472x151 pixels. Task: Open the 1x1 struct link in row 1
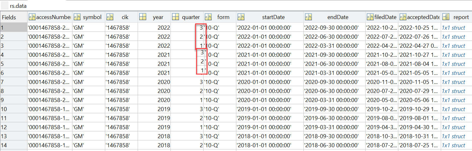(453, 27)
